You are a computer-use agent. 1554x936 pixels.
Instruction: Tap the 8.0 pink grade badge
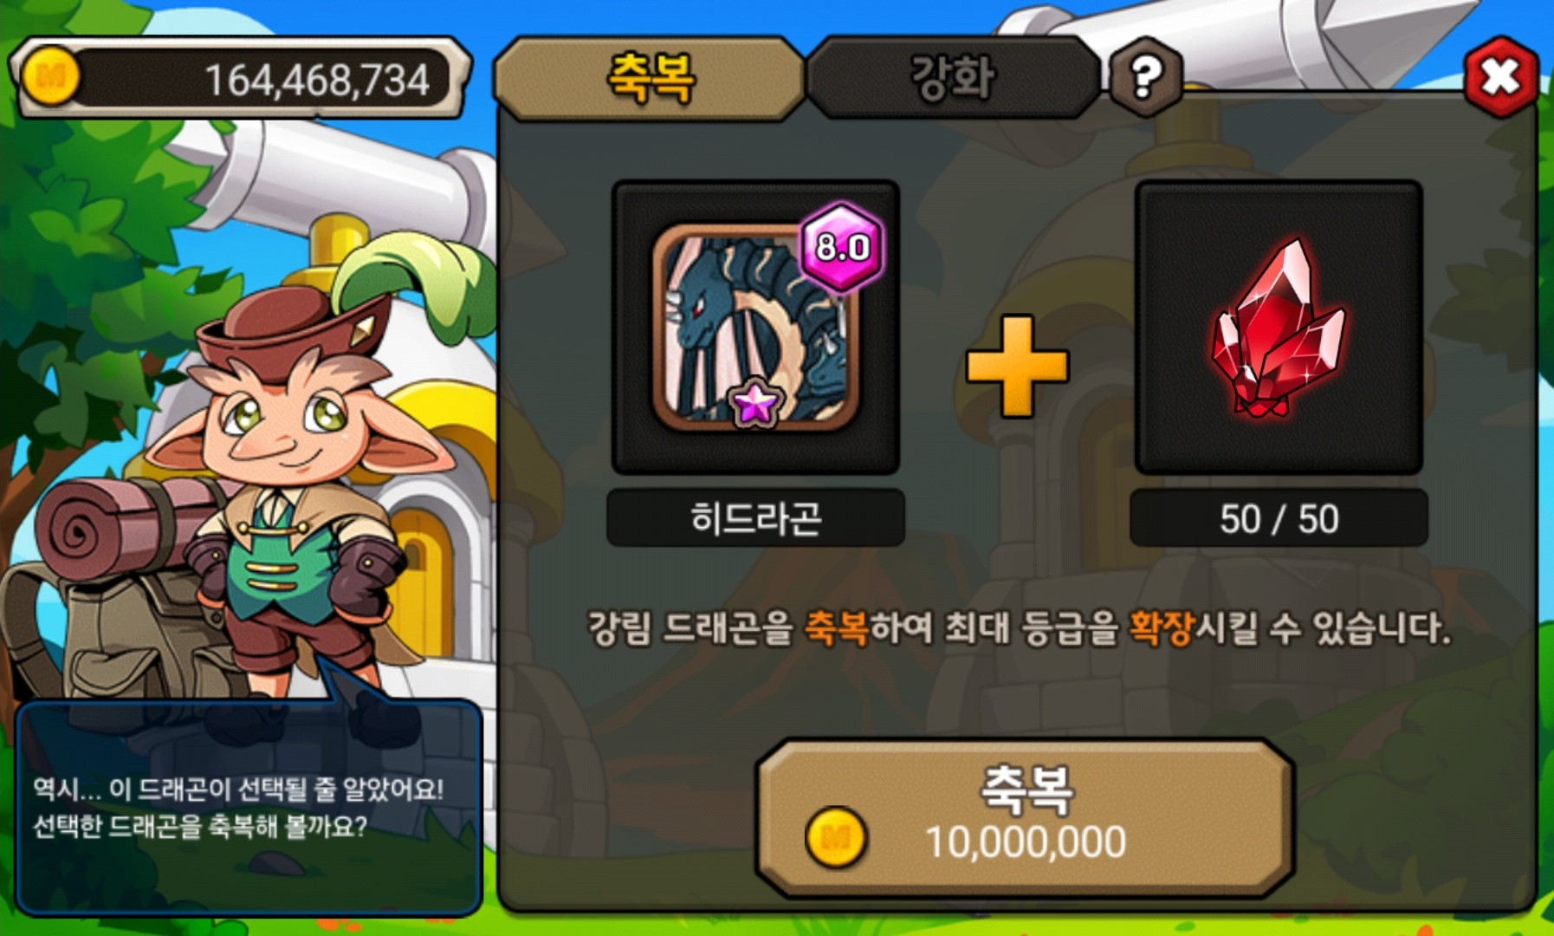[840, 248]
